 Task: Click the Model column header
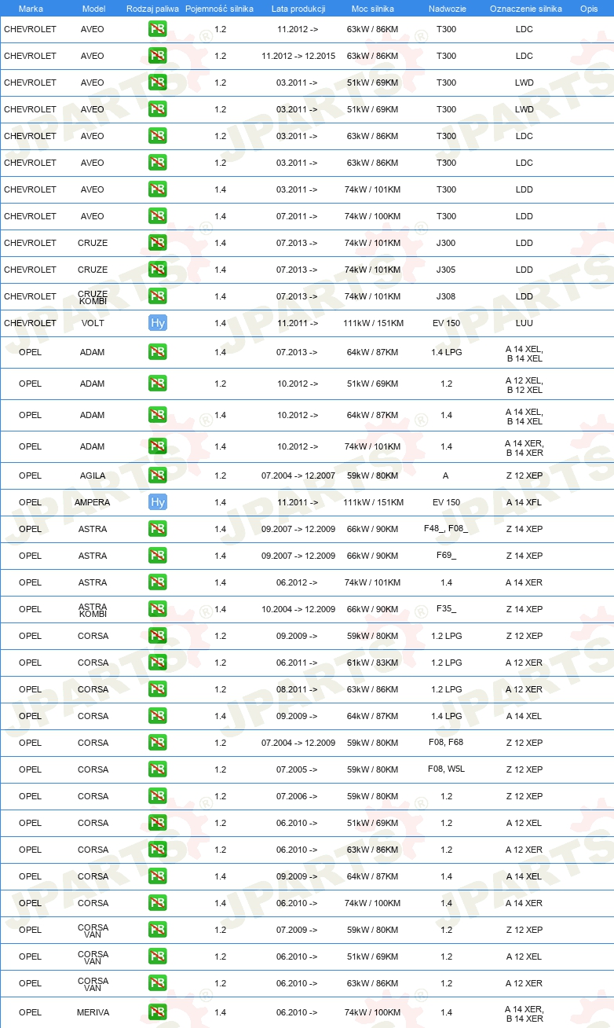click(x=93, y=9)
